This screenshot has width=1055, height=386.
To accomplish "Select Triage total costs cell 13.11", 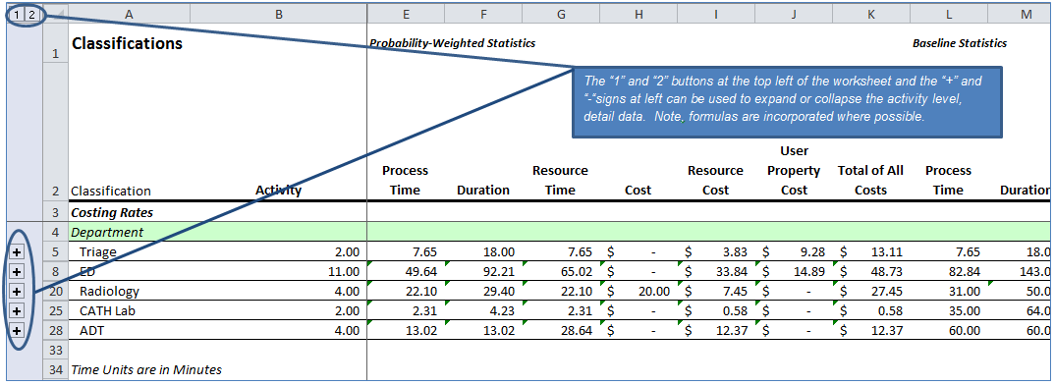I will point(871,252).
